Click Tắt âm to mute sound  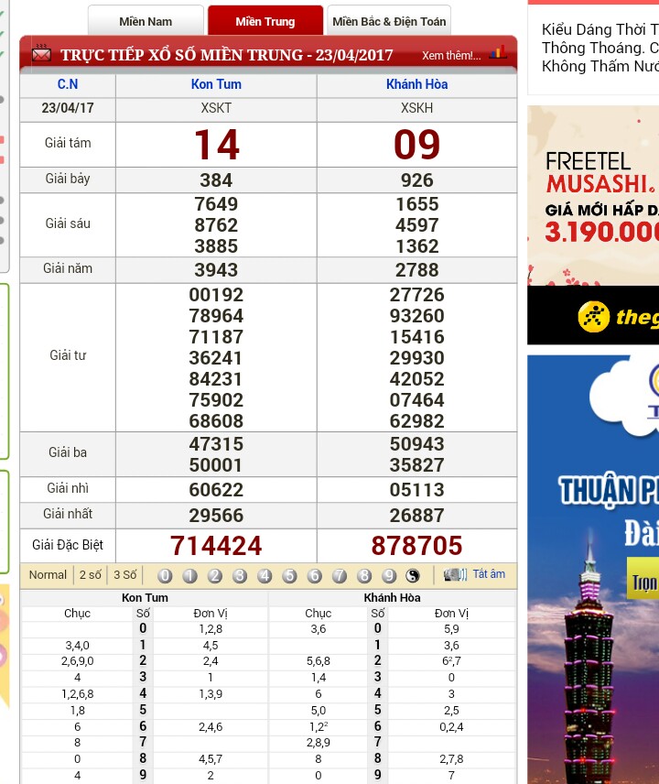click(489, 575)
